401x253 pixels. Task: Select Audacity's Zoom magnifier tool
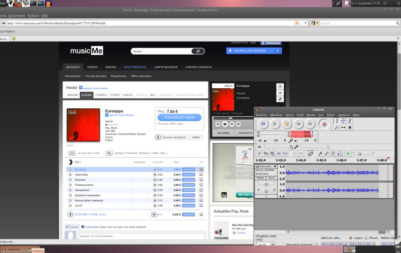(337, 127)
